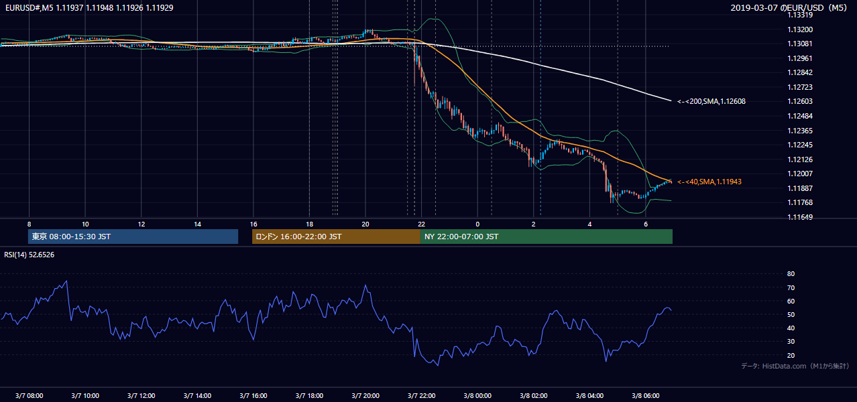
Task: Click hour label 18 under price chart
Action: point(309,224)
